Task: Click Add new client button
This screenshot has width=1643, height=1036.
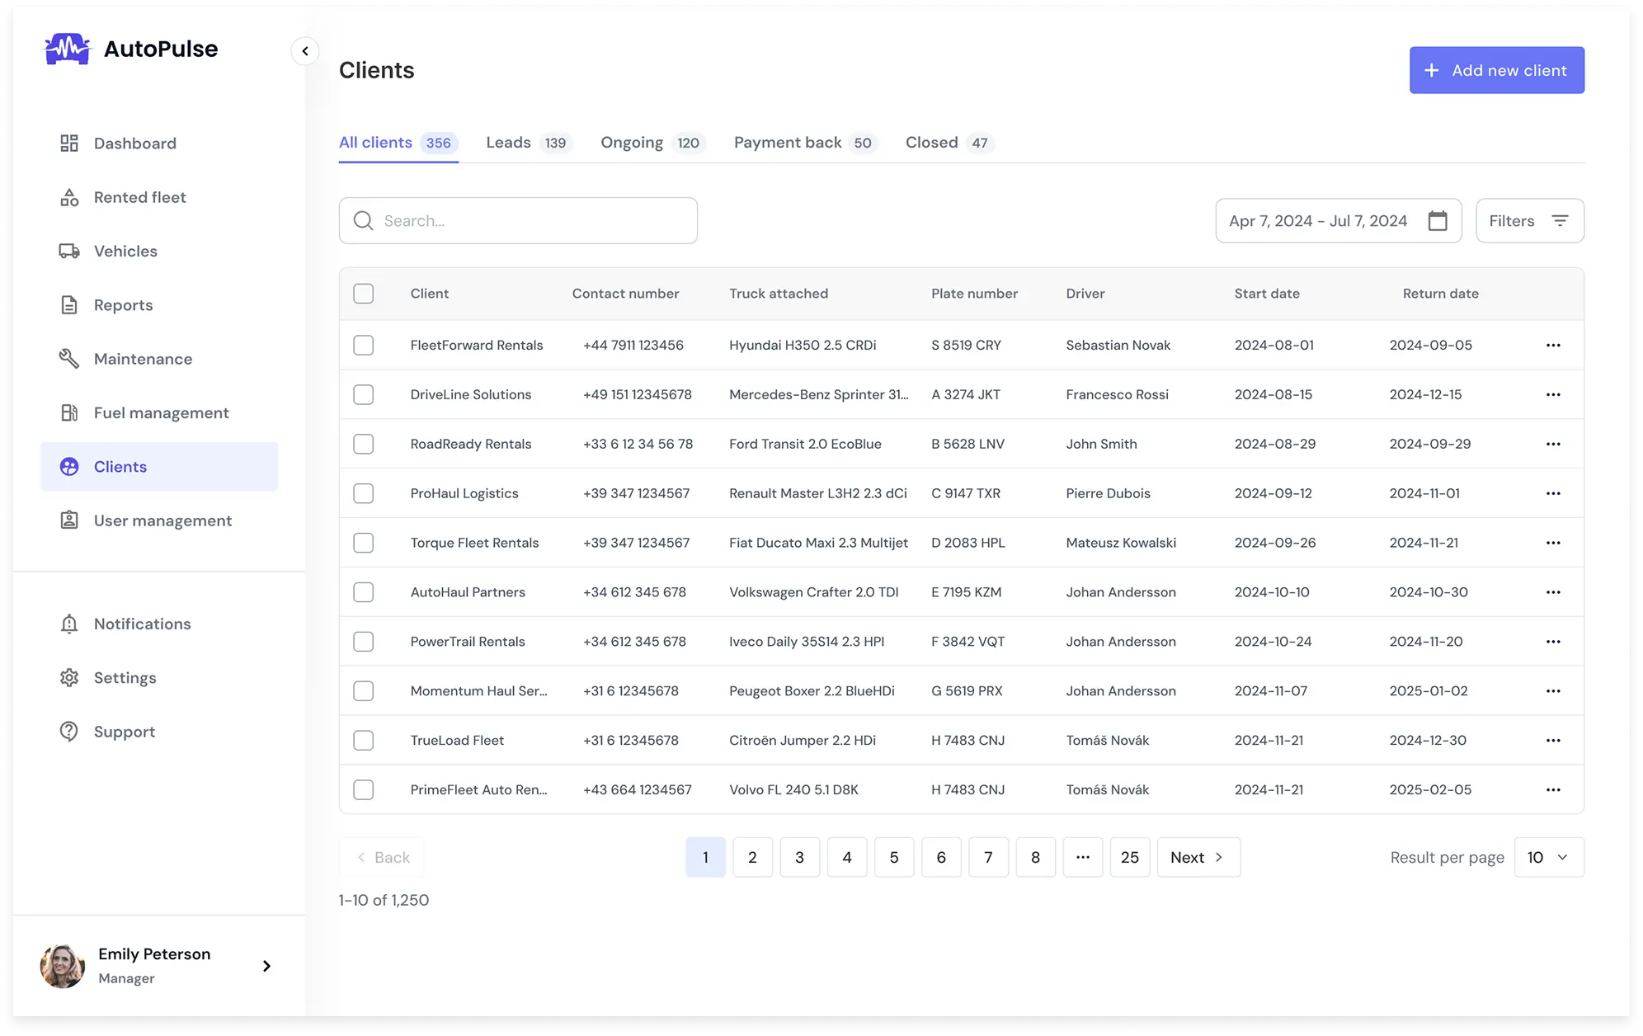Action: point(1496,70)
